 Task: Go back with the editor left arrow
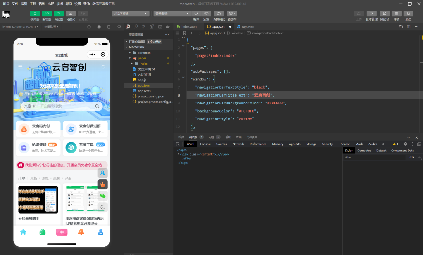[192, 33]
